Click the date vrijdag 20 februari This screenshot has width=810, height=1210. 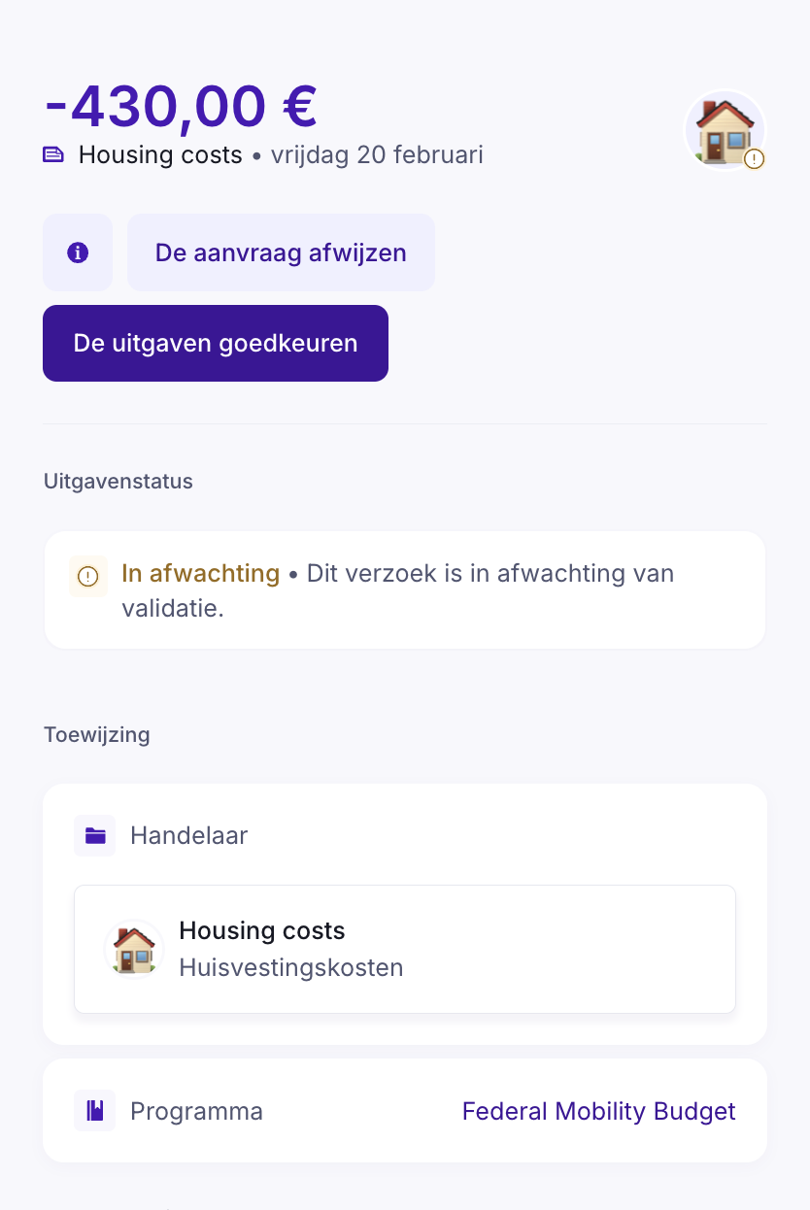377,154
